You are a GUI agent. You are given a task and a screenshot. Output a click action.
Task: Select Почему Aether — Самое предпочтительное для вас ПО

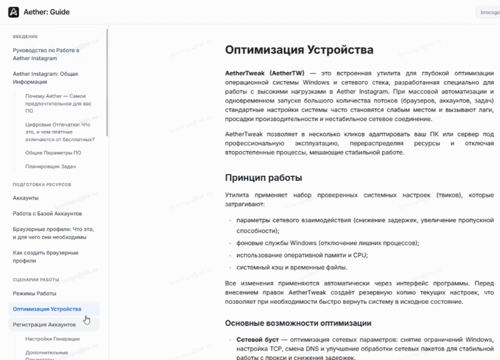coord(58,104)
